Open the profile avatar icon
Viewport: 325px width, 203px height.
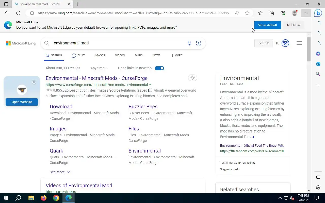(x=295, y=13)
